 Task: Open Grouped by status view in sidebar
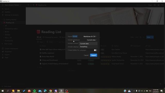11,29
